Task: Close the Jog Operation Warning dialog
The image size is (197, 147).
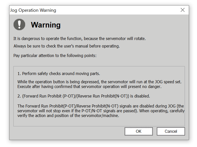Action: [x=183, y=10]
